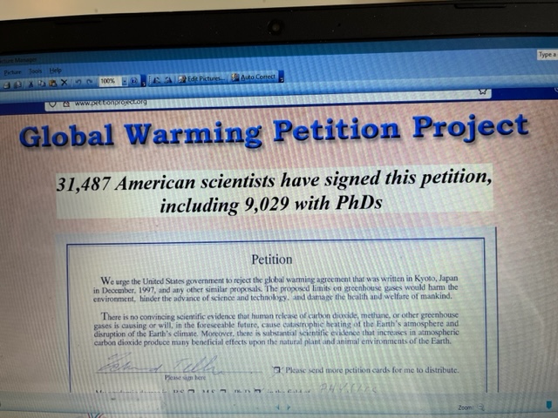
Task: Open the Help menu
Action: pyautogui.click(x=55, y=71)
